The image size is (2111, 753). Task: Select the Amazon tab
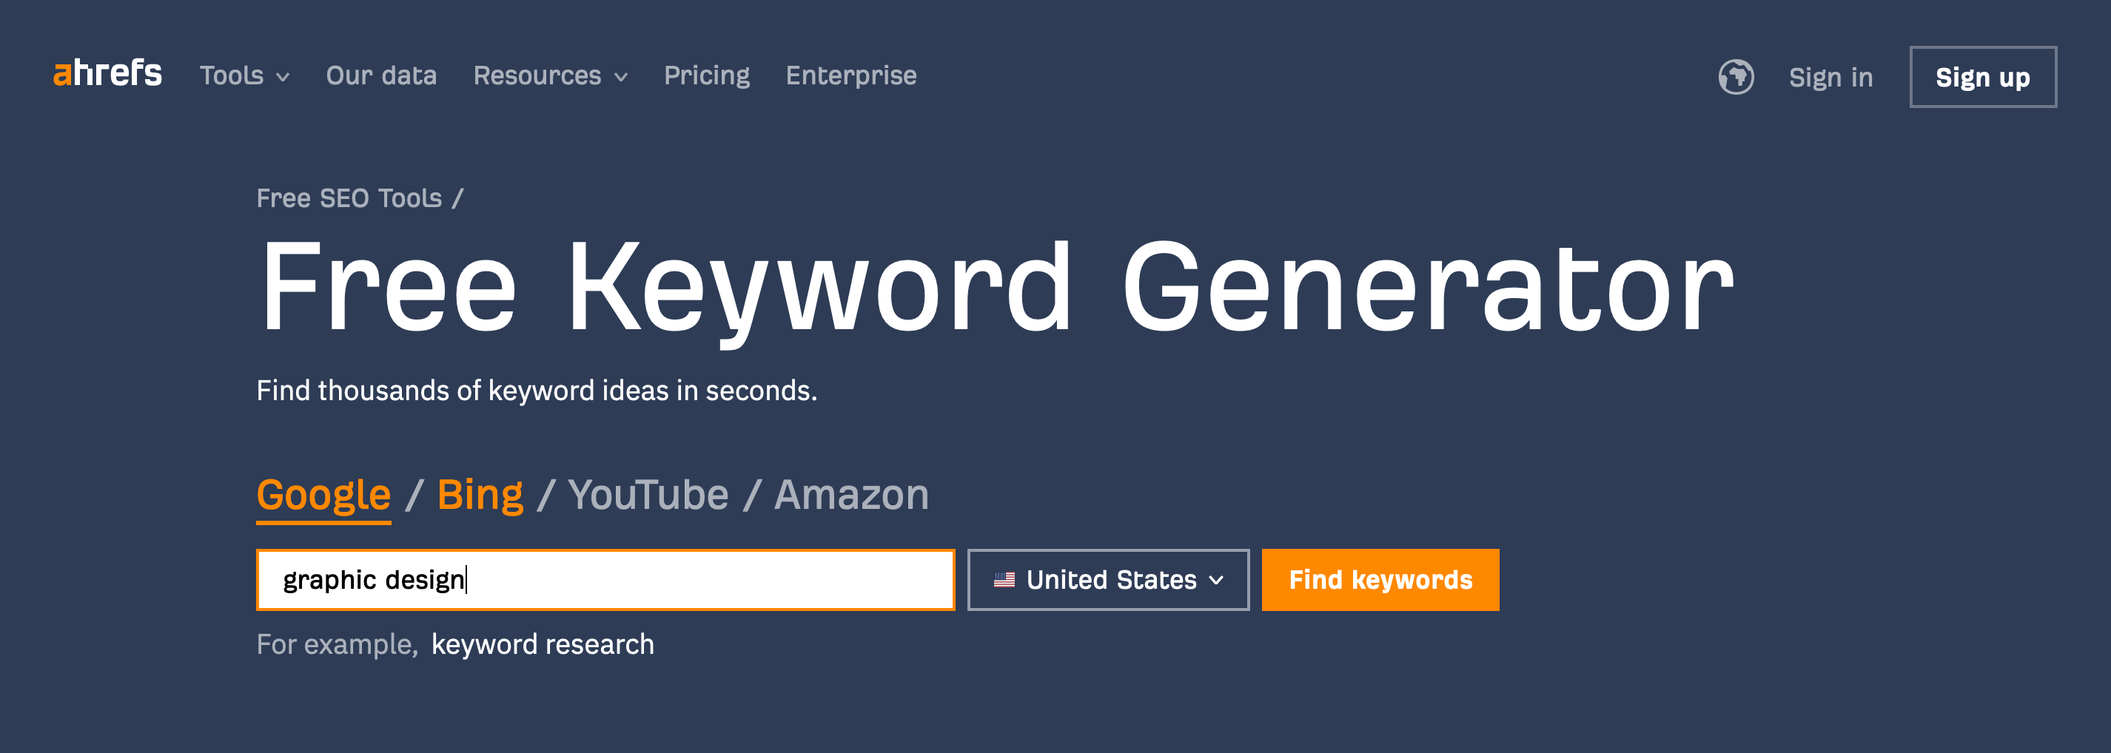point(851,496)
